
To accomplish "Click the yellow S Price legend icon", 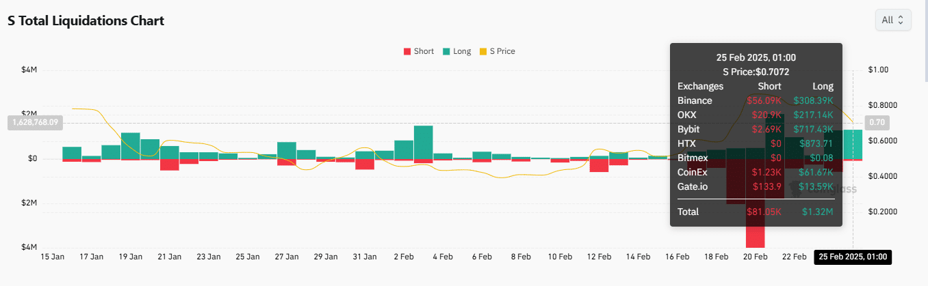I will pos(482,51).
